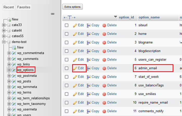
Task: Click the wp_commentmeta table icon
Action: 14,53
